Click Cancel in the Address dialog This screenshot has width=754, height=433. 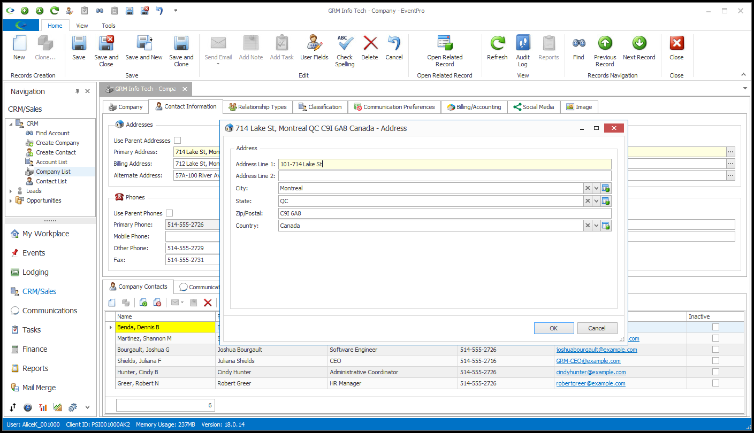(597, 328)
